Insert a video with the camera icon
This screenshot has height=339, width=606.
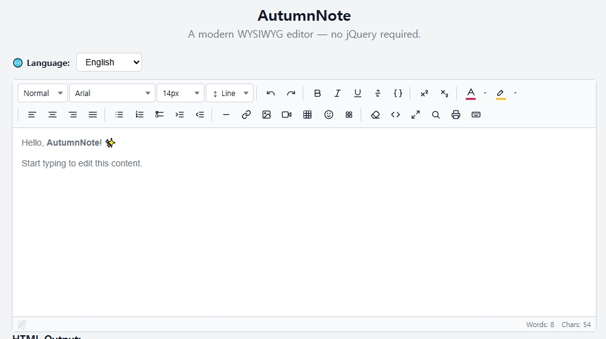286,115
